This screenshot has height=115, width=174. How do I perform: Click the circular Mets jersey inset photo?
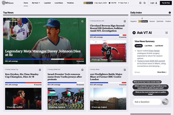click(x=21, y=29)
